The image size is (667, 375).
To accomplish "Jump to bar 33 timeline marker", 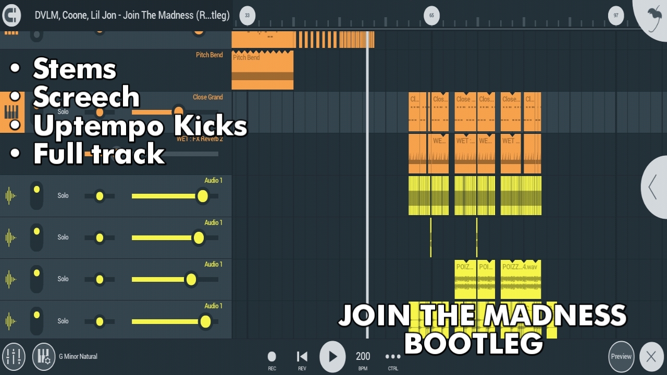I will [247, 16].
